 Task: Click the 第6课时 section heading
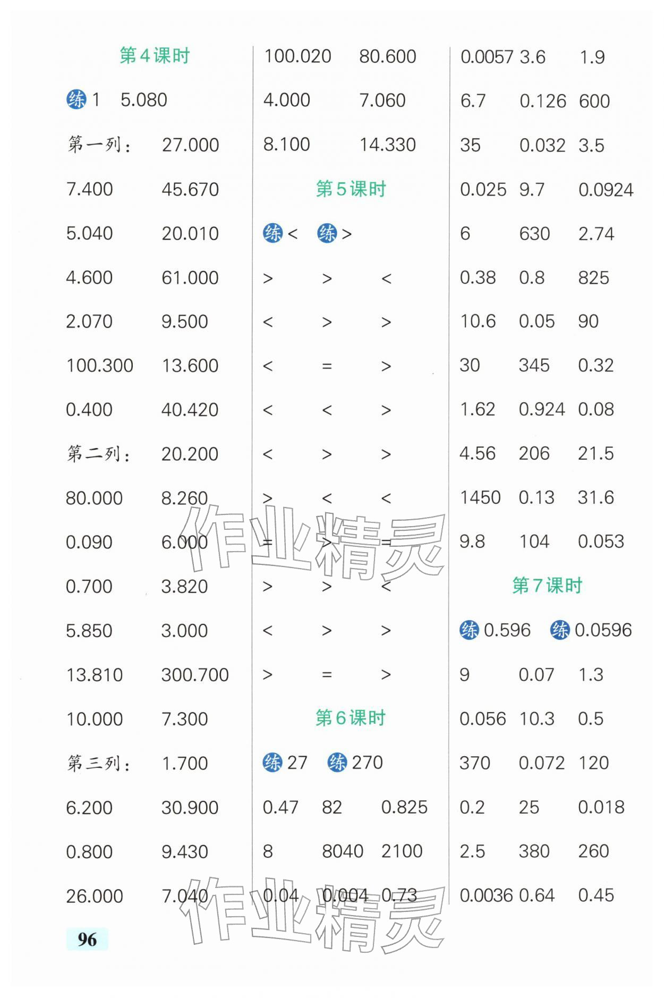tap(351, 718)
